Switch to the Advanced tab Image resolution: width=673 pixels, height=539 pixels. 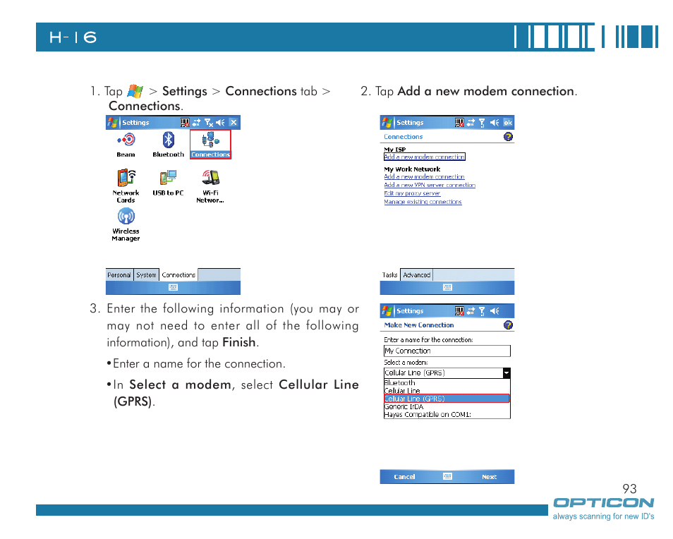point(416,274)
